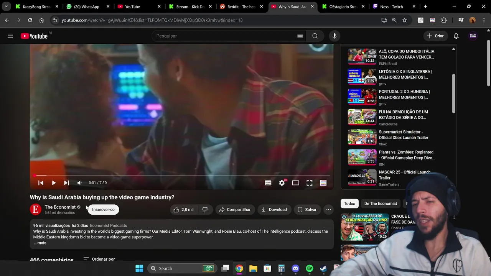Viewport: 491px width, 276px height.
Task: Click the Economist Podcasts link in description
Action: point(108,225)
